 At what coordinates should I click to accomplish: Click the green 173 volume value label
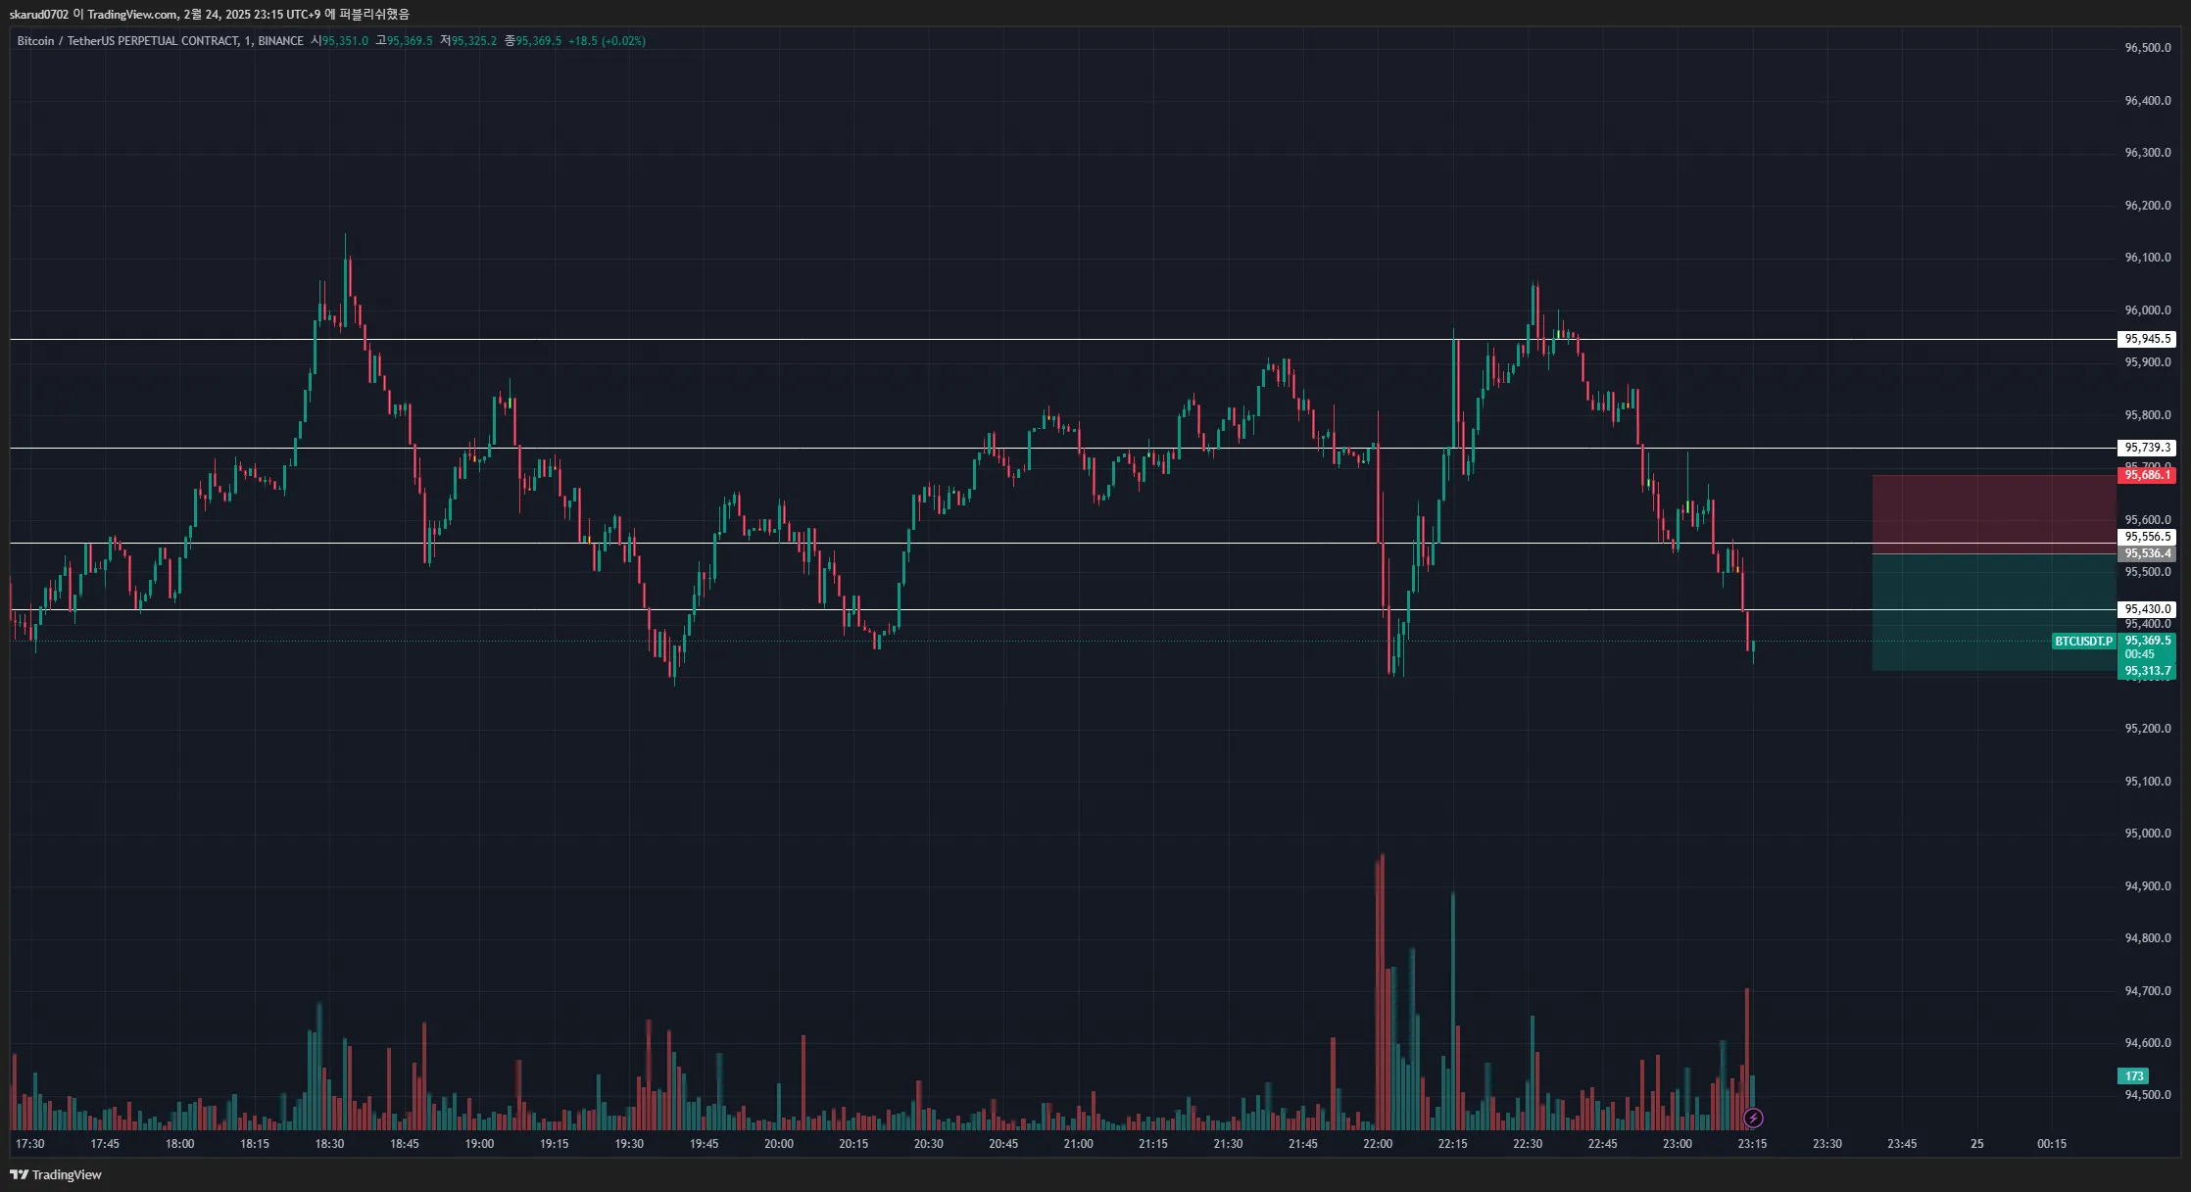click(2133, 1075)
